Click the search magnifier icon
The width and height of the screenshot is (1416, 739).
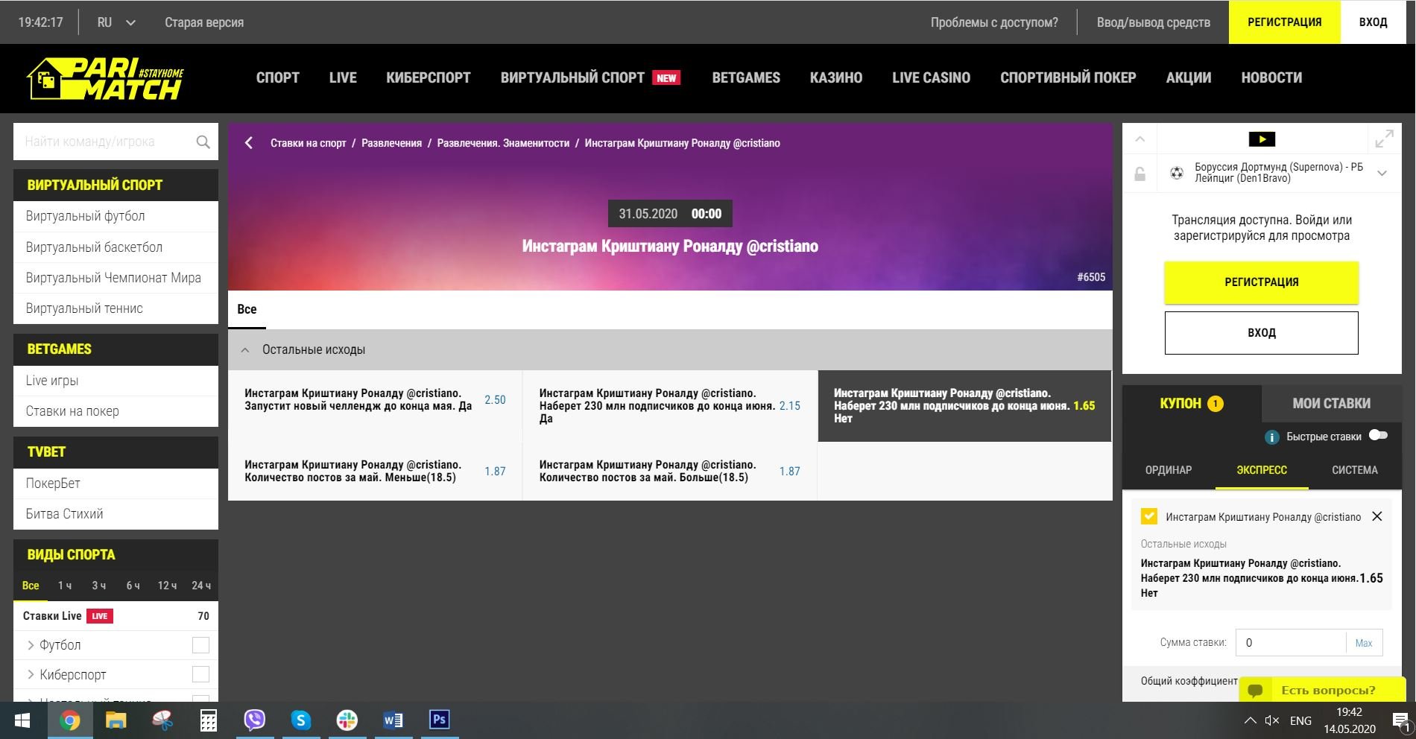(x=203, y=142)
